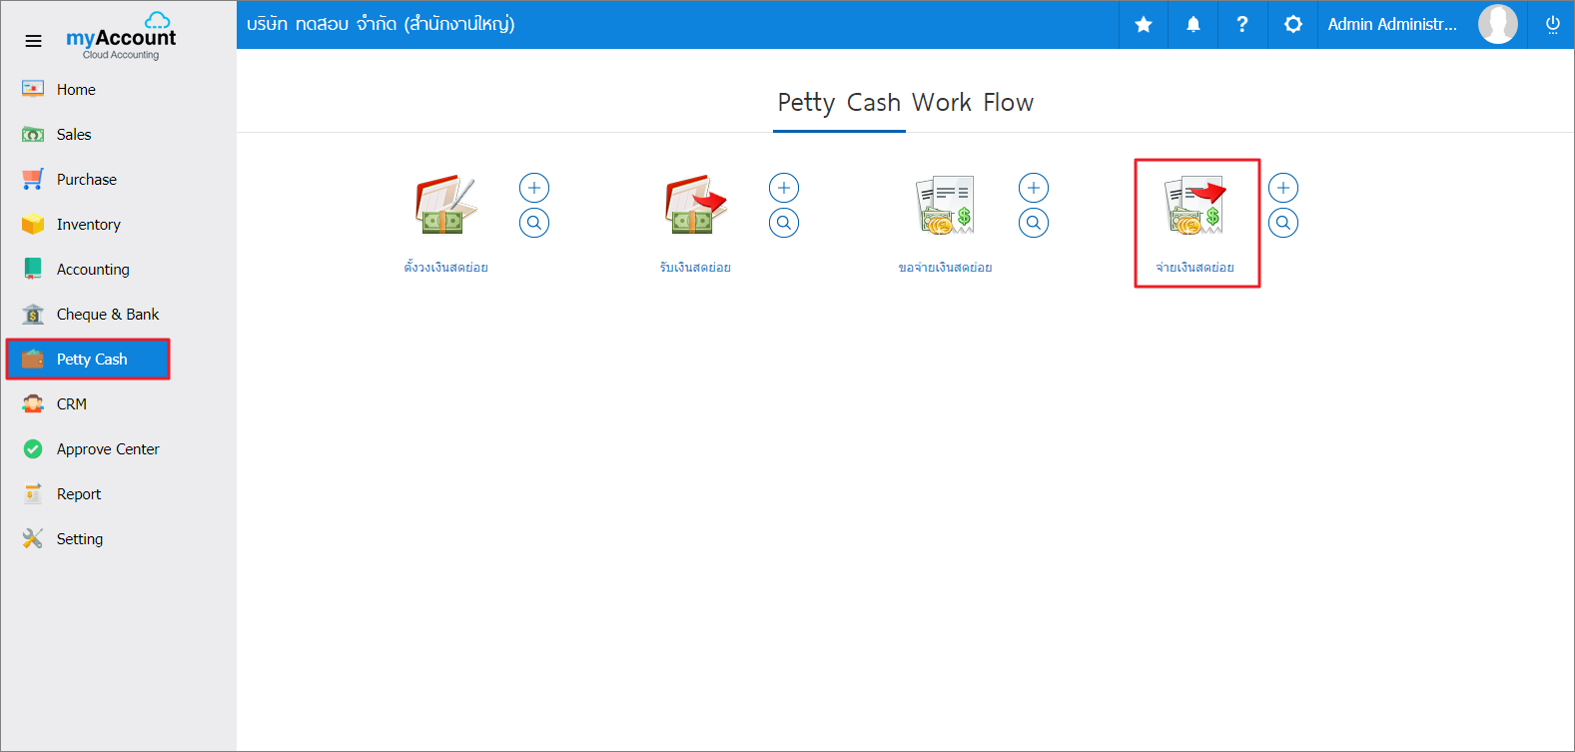Screen dimensions: 1575x752
Task: Open help question mark icon
Action: tap(1242, 24)
